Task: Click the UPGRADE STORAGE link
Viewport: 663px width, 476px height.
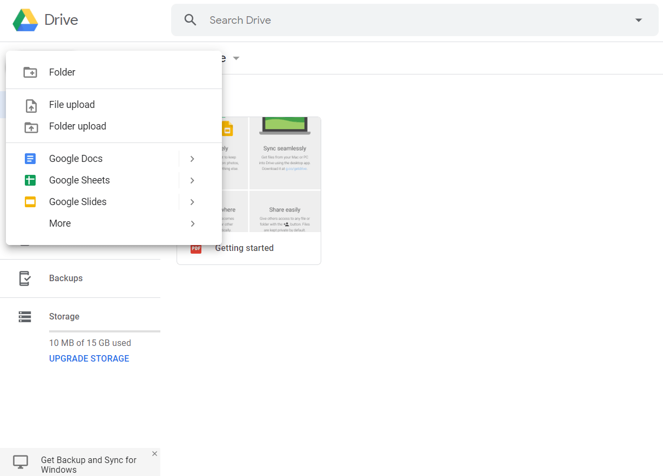Action: pos(89,358)
